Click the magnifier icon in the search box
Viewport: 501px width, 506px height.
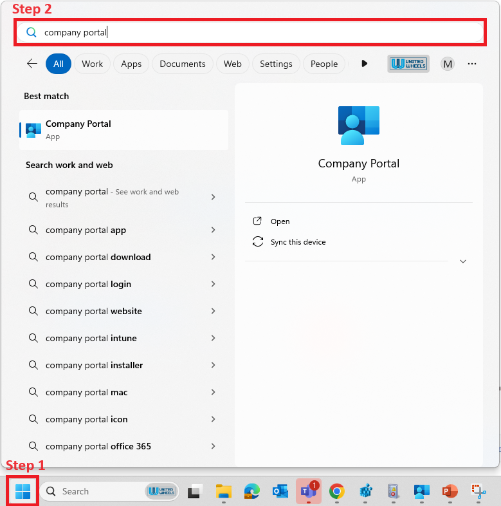click(32, 32)
